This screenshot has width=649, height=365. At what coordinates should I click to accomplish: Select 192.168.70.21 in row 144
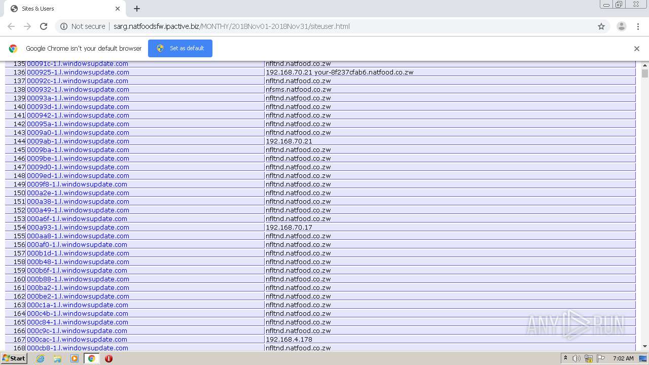[x=289, y=141]
